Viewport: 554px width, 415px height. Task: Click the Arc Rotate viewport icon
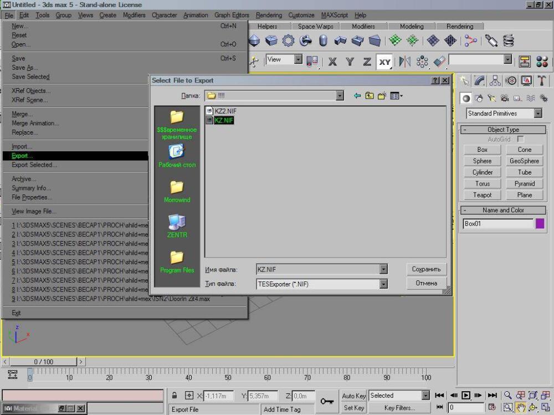pos(533,407)
